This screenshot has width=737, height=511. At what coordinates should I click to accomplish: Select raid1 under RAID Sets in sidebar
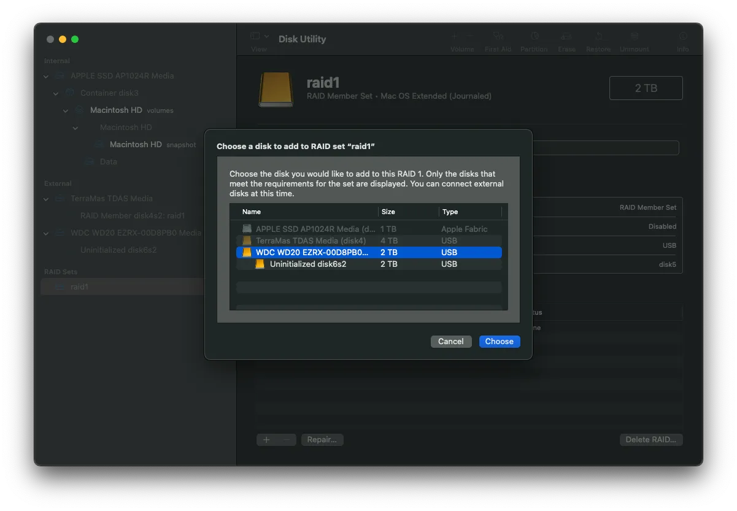pos(79,286)
